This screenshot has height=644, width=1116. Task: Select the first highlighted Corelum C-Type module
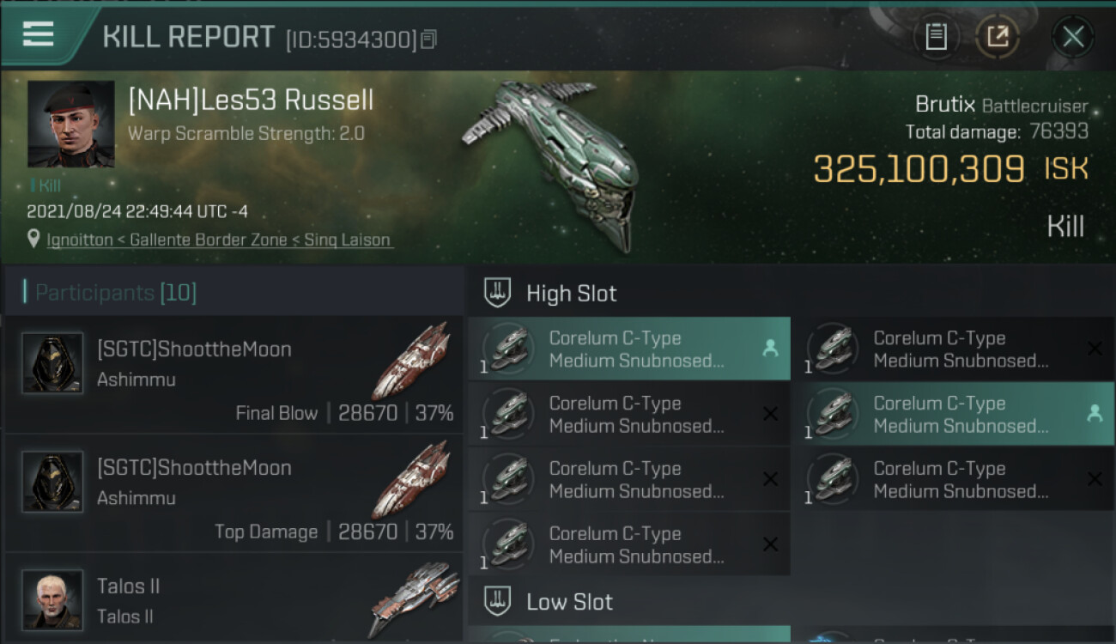click(x=628, y=349)
